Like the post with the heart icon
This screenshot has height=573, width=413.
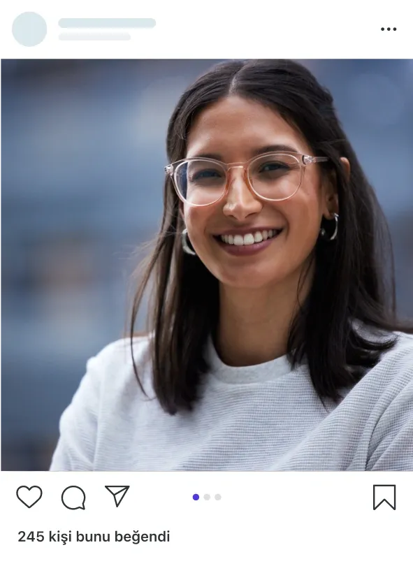(x=29, y=497)
